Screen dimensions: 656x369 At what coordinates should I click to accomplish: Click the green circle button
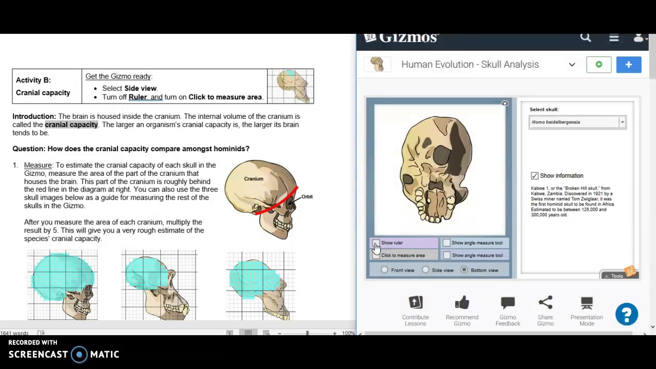pos(599,65)
